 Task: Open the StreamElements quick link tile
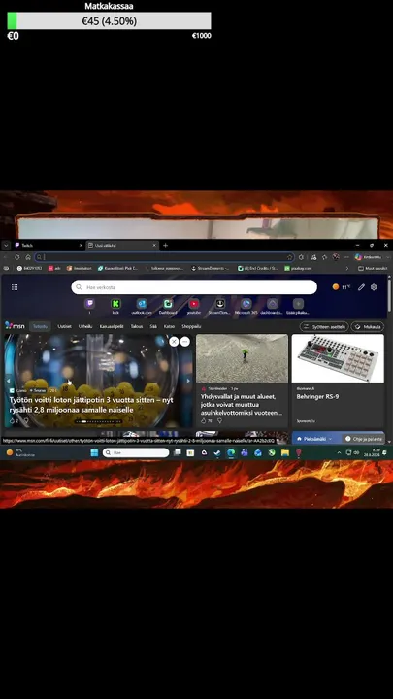click(x=219, y=304)
